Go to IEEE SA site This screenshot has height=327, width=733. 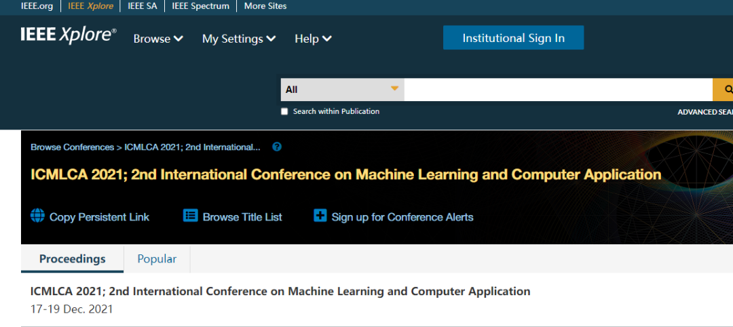pyautogui.click(x=142, y=6)
